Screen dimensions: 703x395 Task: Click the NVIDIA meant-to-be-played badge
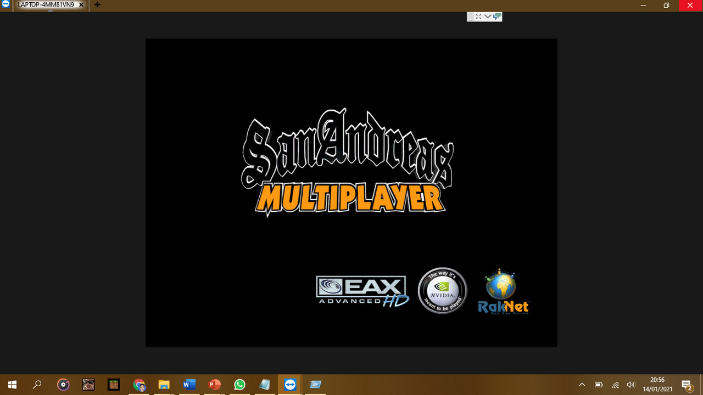click(443, 291)
